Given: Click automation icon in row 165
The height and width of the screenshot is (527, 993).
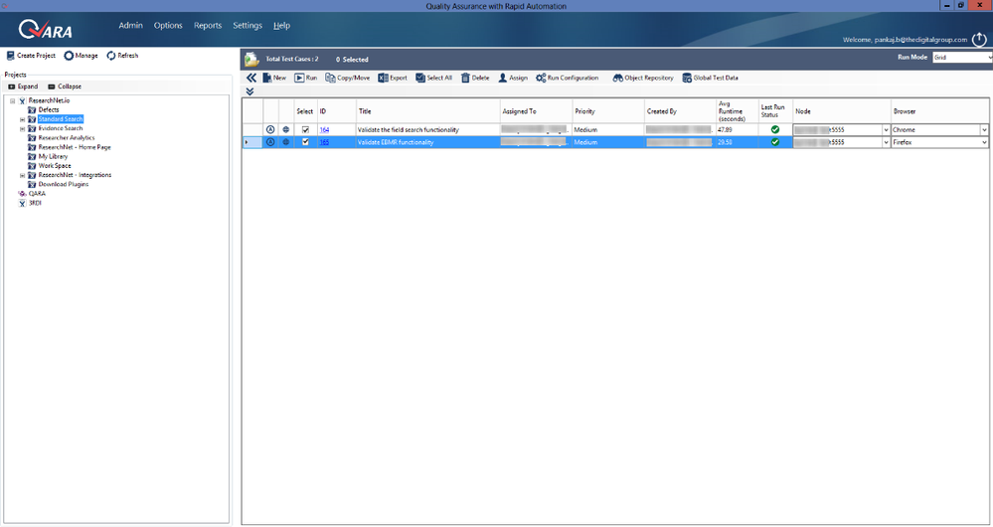Looking at the screenshot, I should tap(270, 142).
